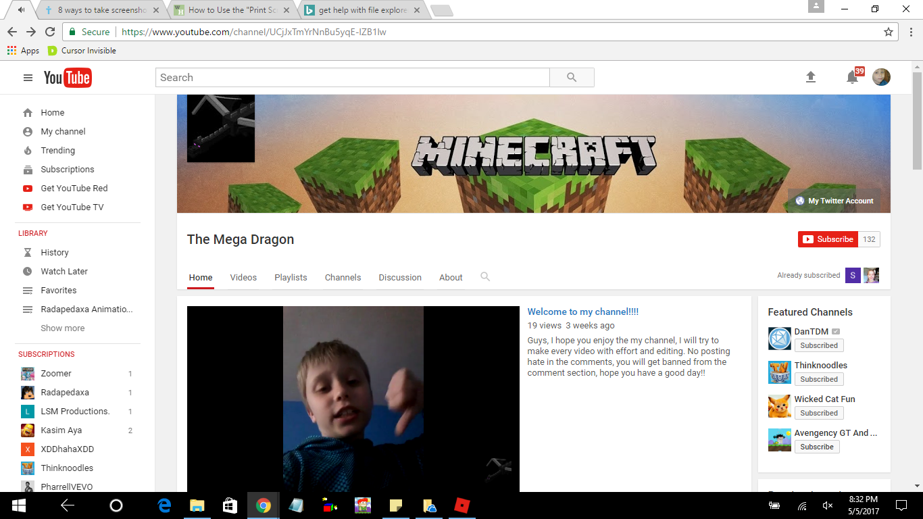Go back with browser back arrow
923x519 pixels.
pos(12,32)
